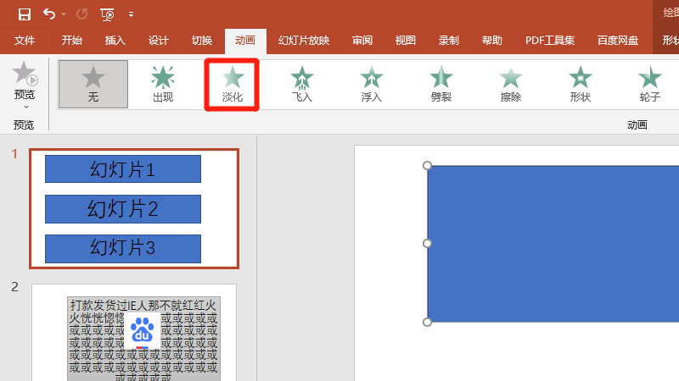Viewport: 679px width, 381px height.
Task: Apply the 飞入 (Fly In) animation
Action: pos(302,84)
